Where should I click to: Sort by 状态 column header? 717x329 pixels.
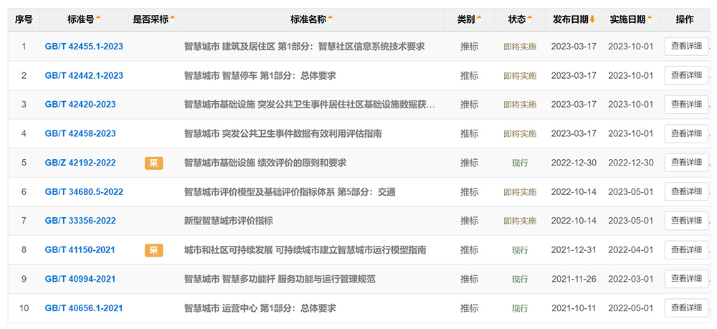(520, 19)
